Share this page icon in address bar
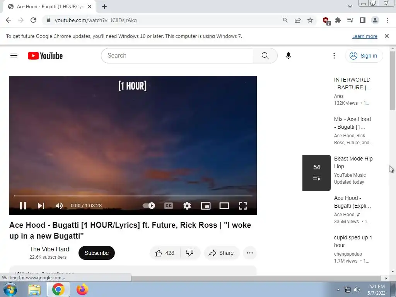The image size is (396, 297). click(x=298, y=20)
